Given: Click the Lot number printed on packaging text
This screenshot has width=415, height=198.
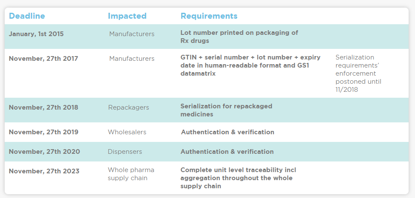Looking at the screenshot, I should coord(239,37).
